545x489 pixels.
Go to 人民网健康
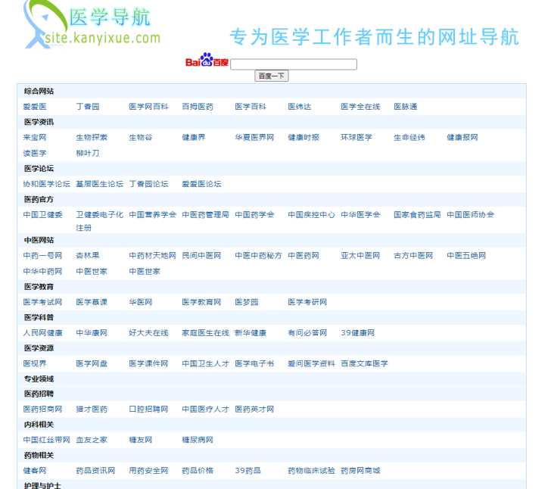tap(42, 333)
